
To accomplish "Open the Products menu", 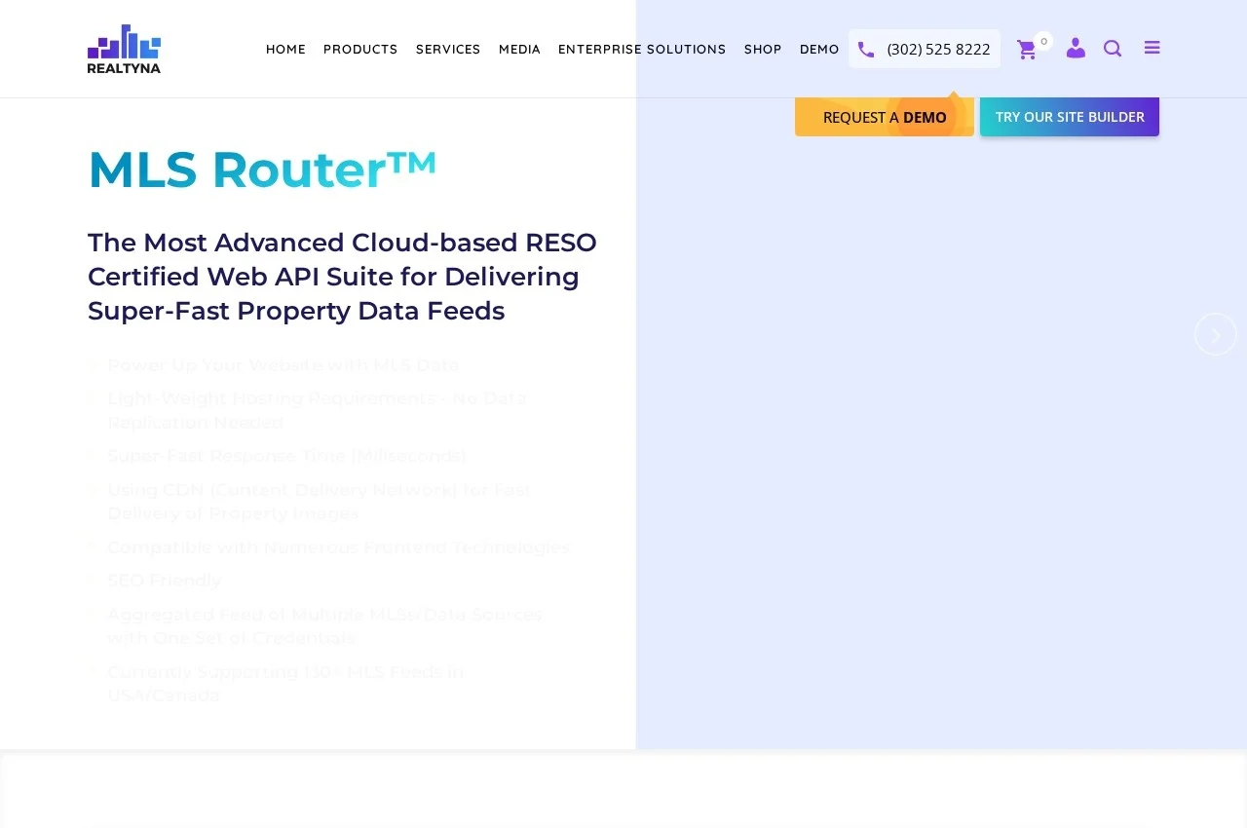I will (x=360, y=49).
